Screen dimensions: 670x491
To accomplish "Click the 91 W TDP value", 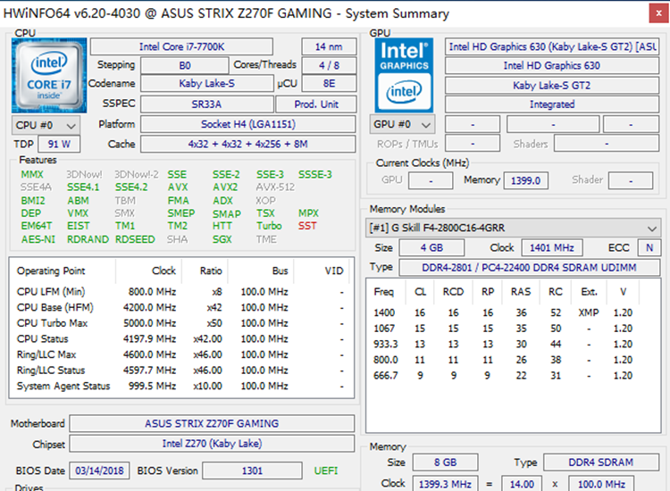I will tap(59, 144).
